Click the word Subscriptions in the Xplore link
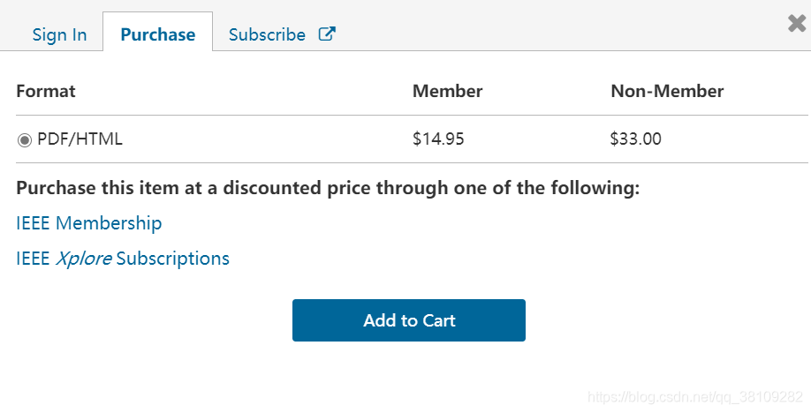 tap(172, 259)
